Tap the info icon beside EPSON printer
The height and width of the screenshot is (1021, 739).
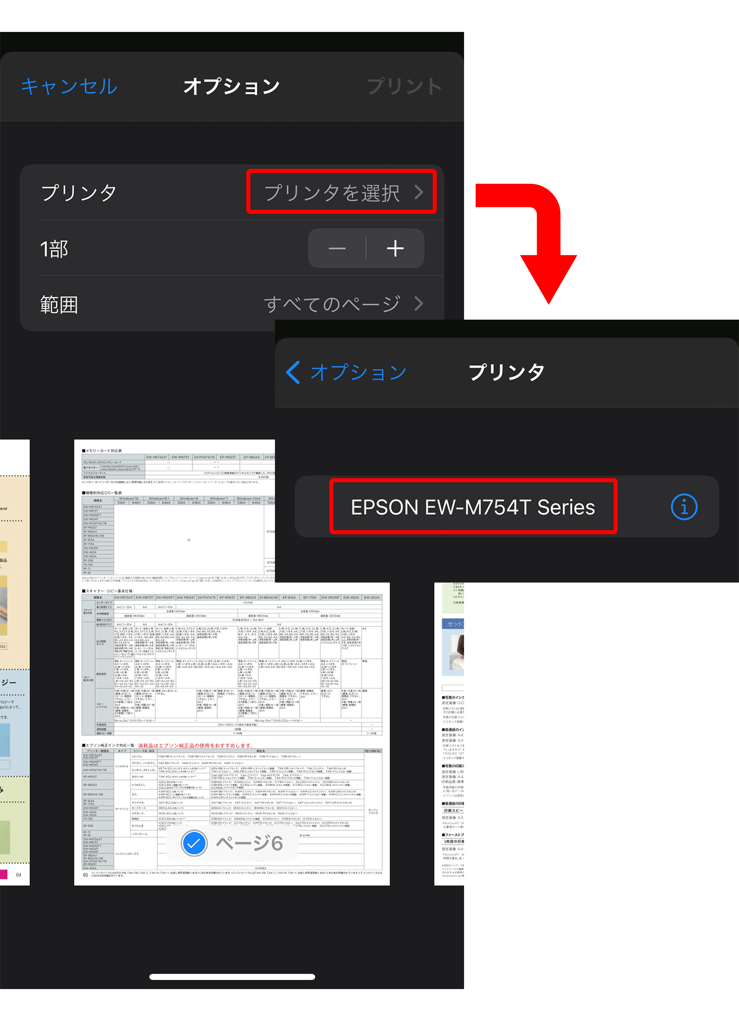(x=683, y=507)
